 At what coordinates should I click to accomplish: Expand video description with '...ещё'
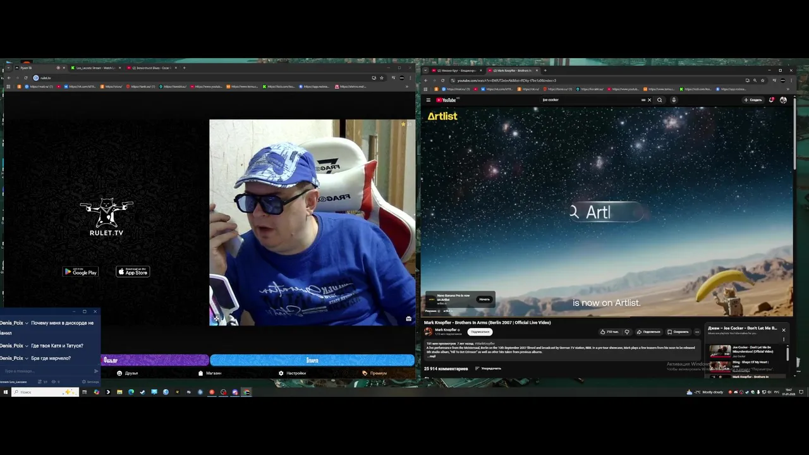[432, 356]
